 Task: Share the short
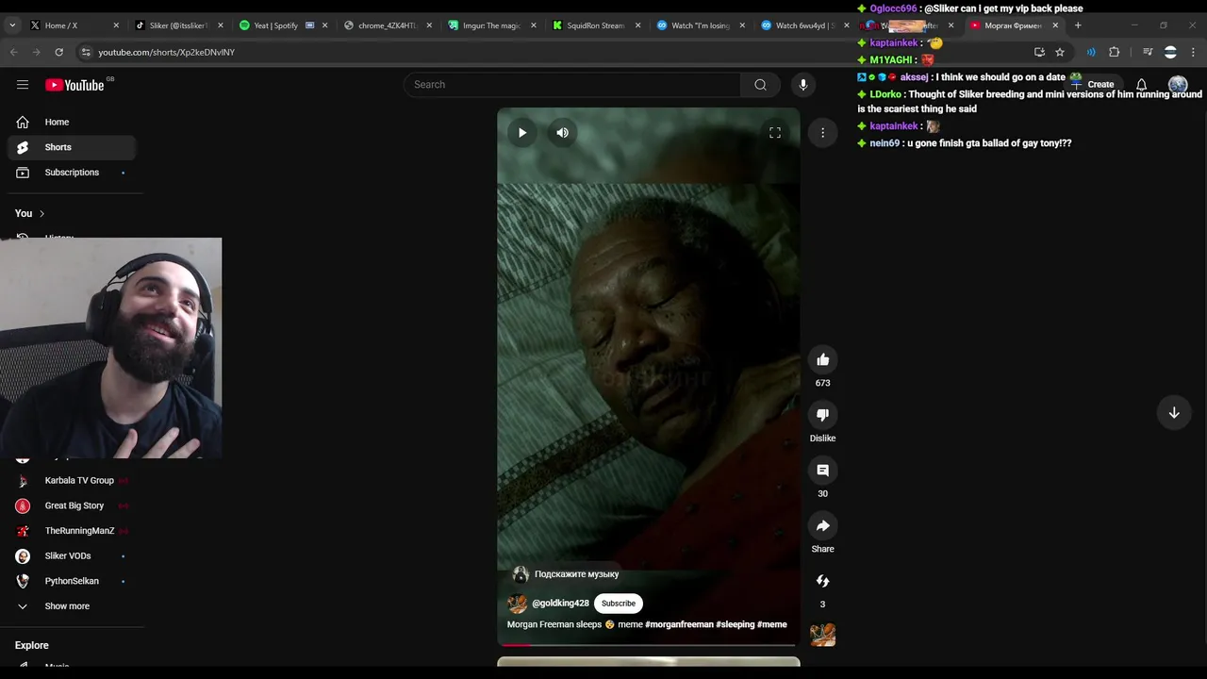click(x=823, y=525)
